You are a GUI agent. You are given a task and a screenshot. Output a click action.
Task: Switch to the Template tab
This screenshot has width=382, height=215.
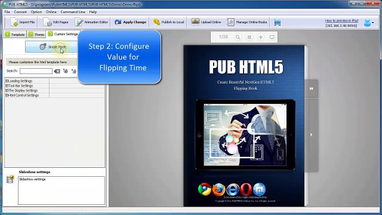point(15,35)
